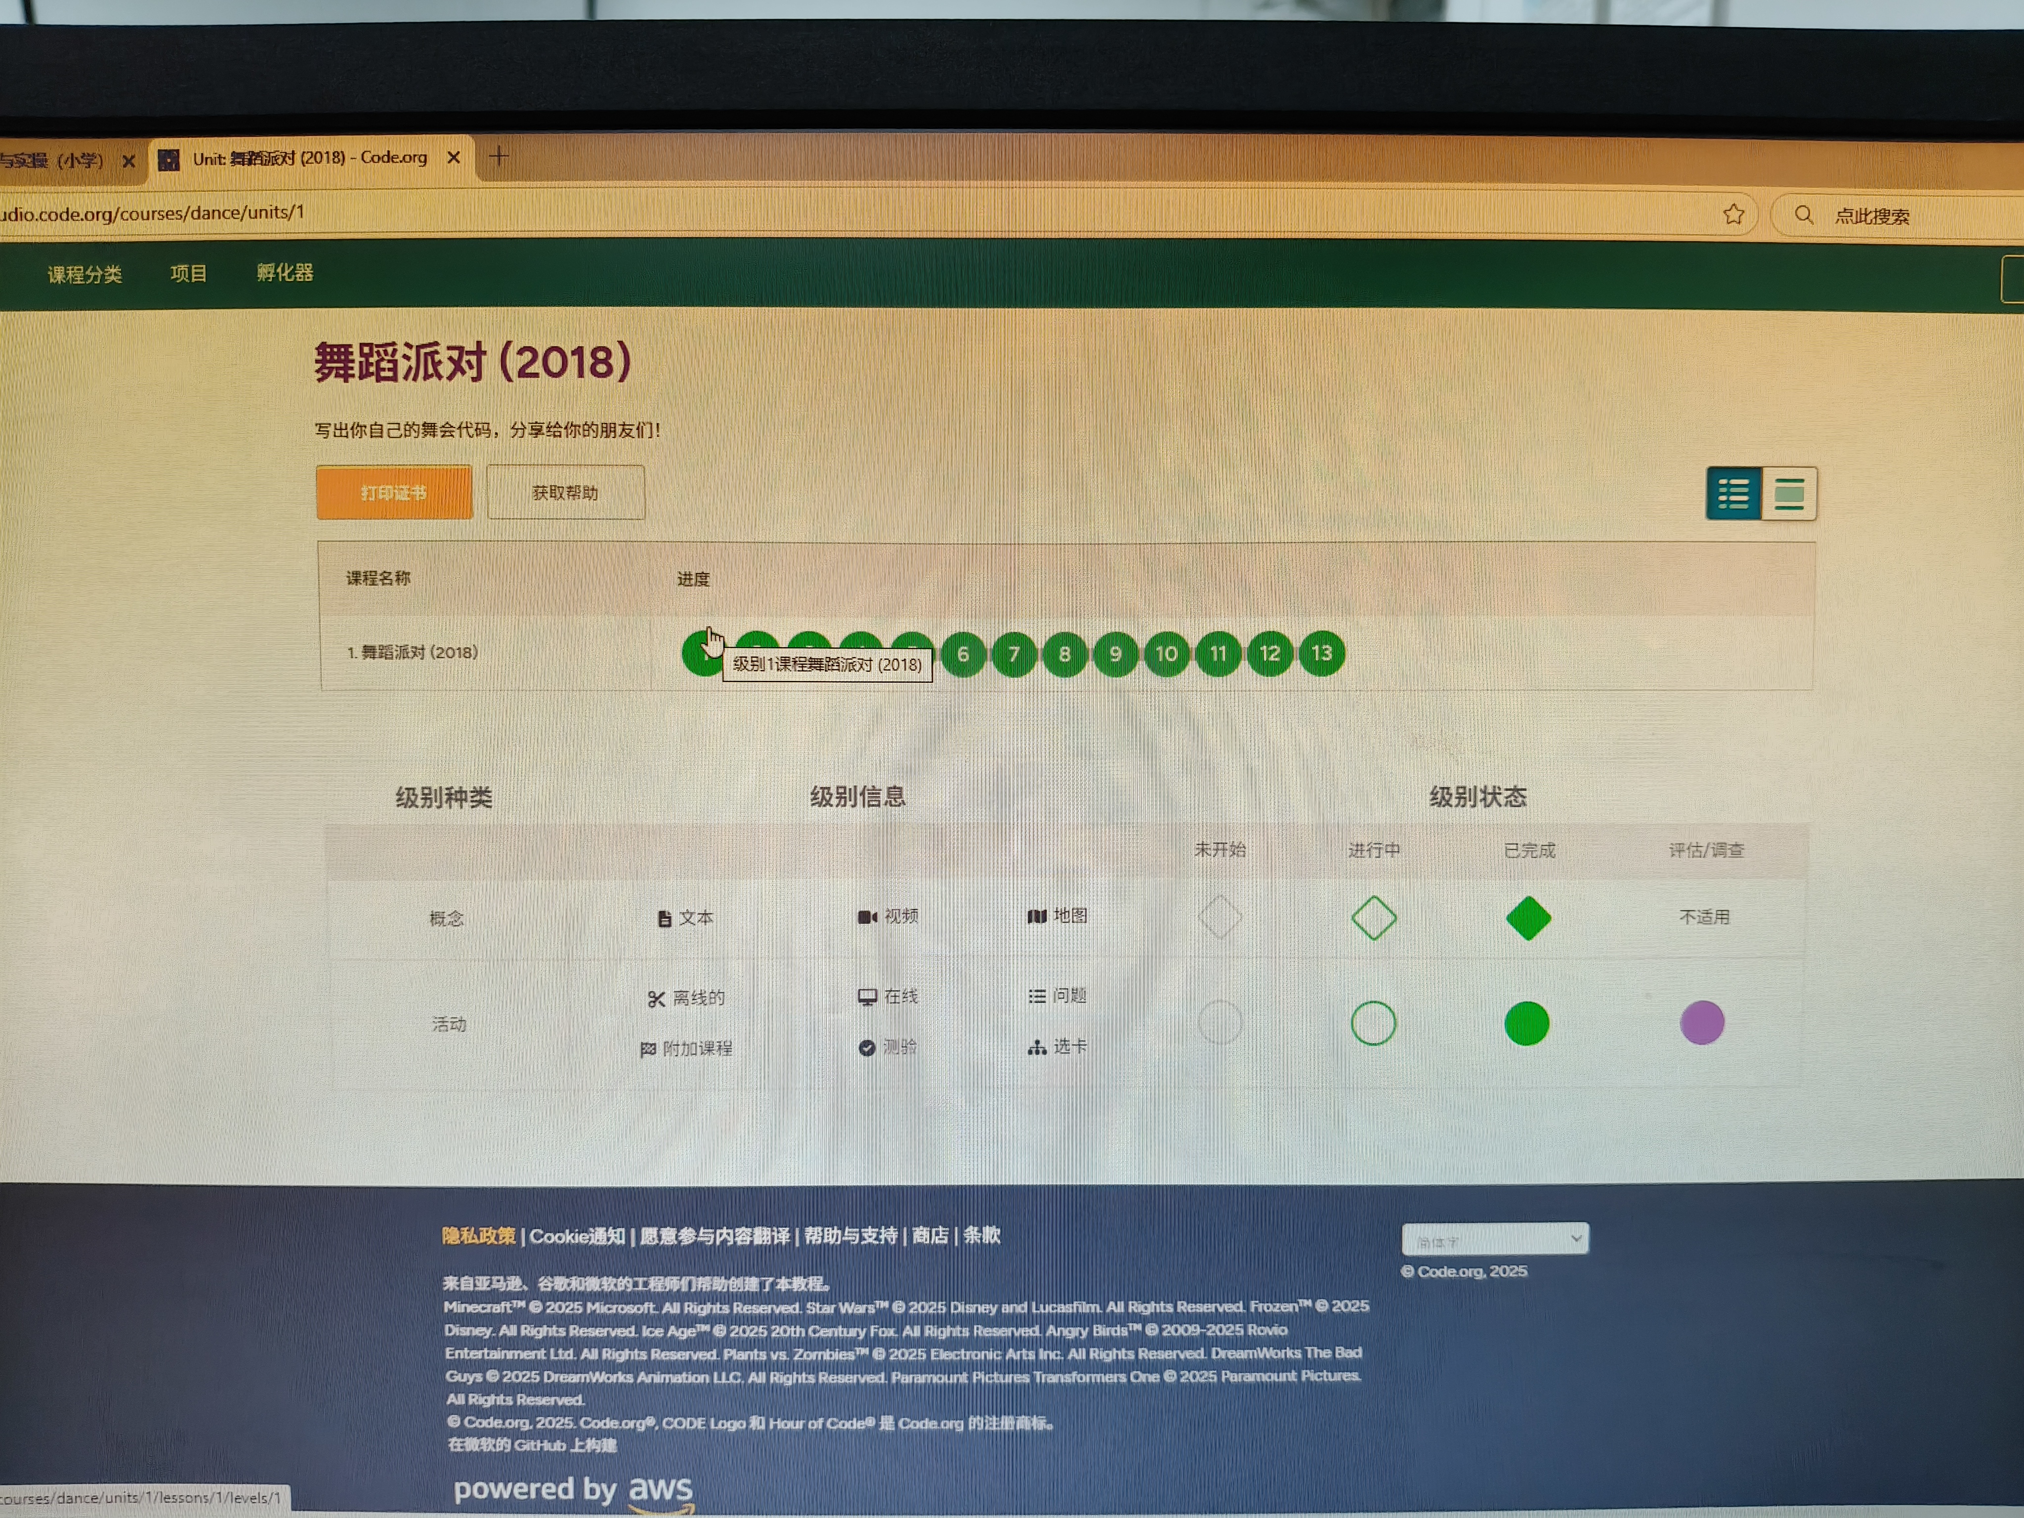This screenshot has width=2024, height=1518.
Task: Click the 进度 column header
Action: click(x=693, y=579)
